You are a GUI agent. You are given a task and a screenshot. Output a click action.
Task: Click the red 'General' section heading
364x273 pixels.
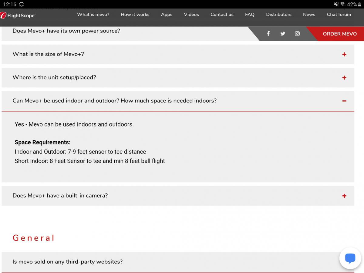pyautogui.click(x=33, y=238)
